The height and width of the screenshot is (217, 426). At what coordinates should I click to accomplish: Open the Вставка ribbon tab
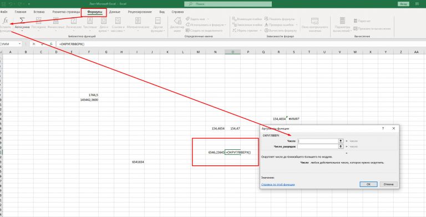(x=39, y=12)
